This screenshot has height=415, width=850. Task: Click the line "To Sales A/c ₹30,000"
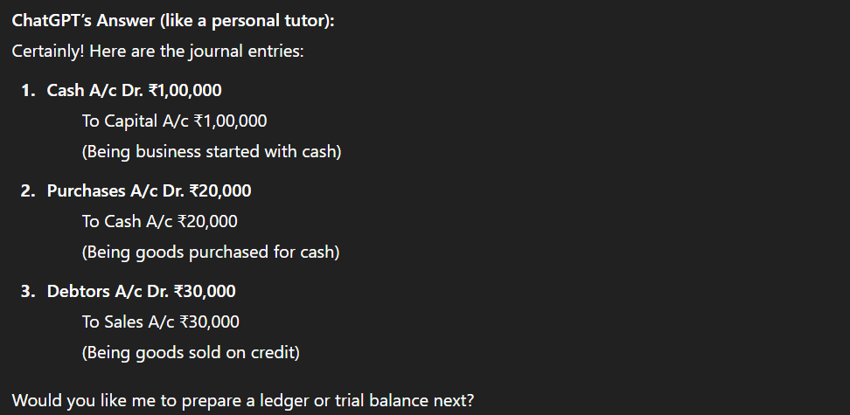coord(160,322)
